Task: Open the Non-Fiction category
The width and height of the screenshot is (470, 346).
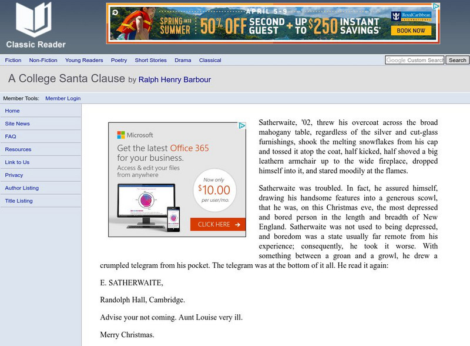Action: click(x=43, y=60)
